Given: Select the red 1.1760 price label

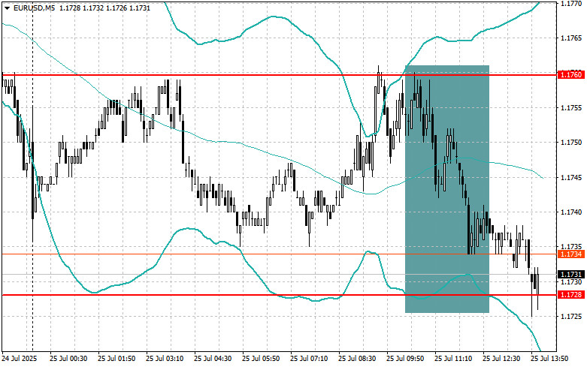Looking at the screenshot, I should coord(571,75).
